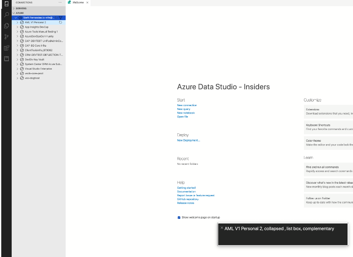Click the New notebook link

pos(186,113)
